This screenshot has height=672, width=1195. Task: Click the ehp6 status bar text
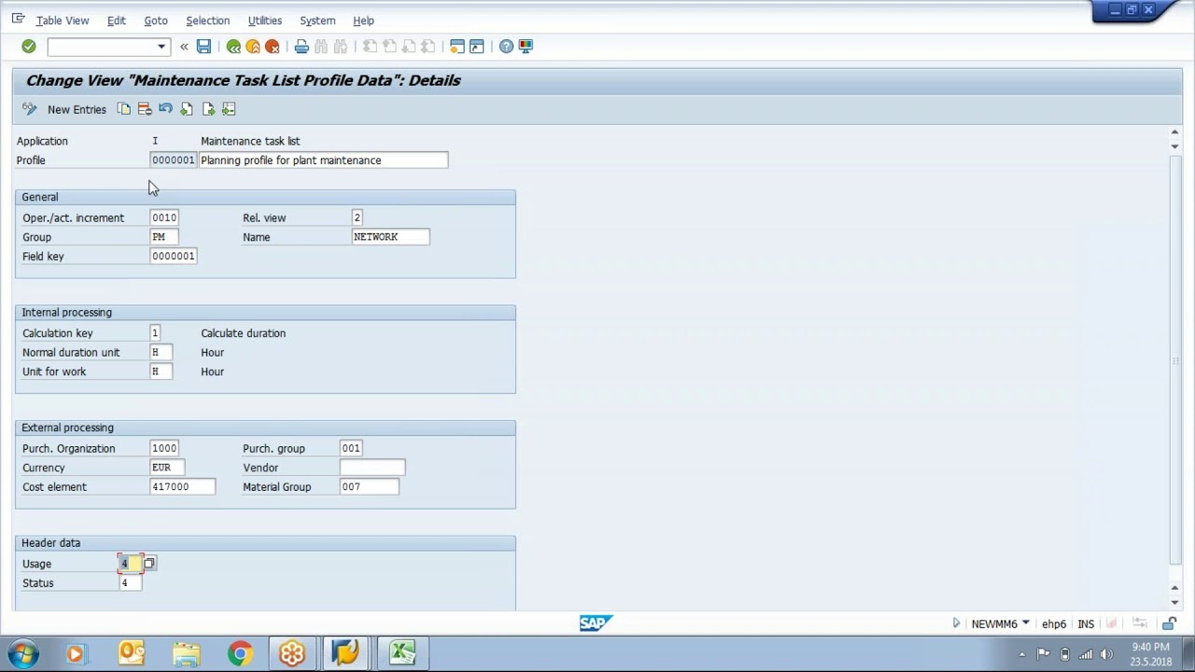[x=1054, y=624]
